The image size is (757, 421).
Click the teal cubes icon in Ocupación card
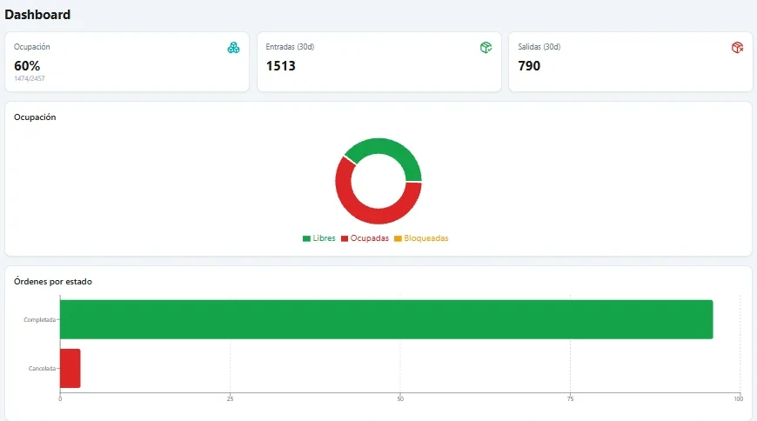pos(234,47)
